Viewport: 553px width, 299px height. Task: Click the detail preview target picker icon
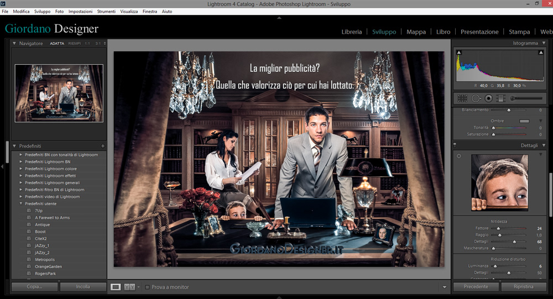459,156
